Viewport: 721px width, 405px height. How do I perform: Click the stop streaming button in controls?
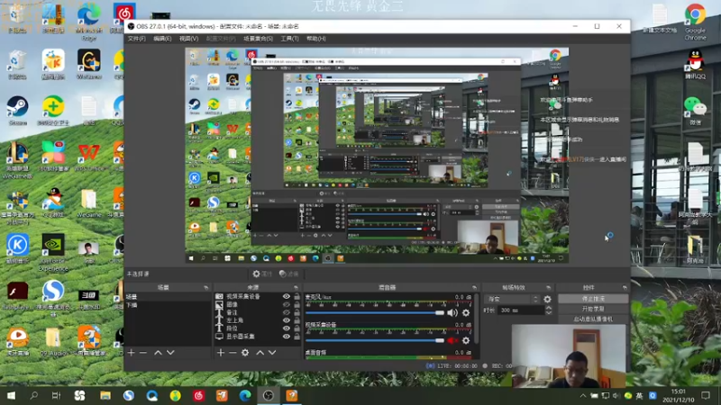(593, 299)
